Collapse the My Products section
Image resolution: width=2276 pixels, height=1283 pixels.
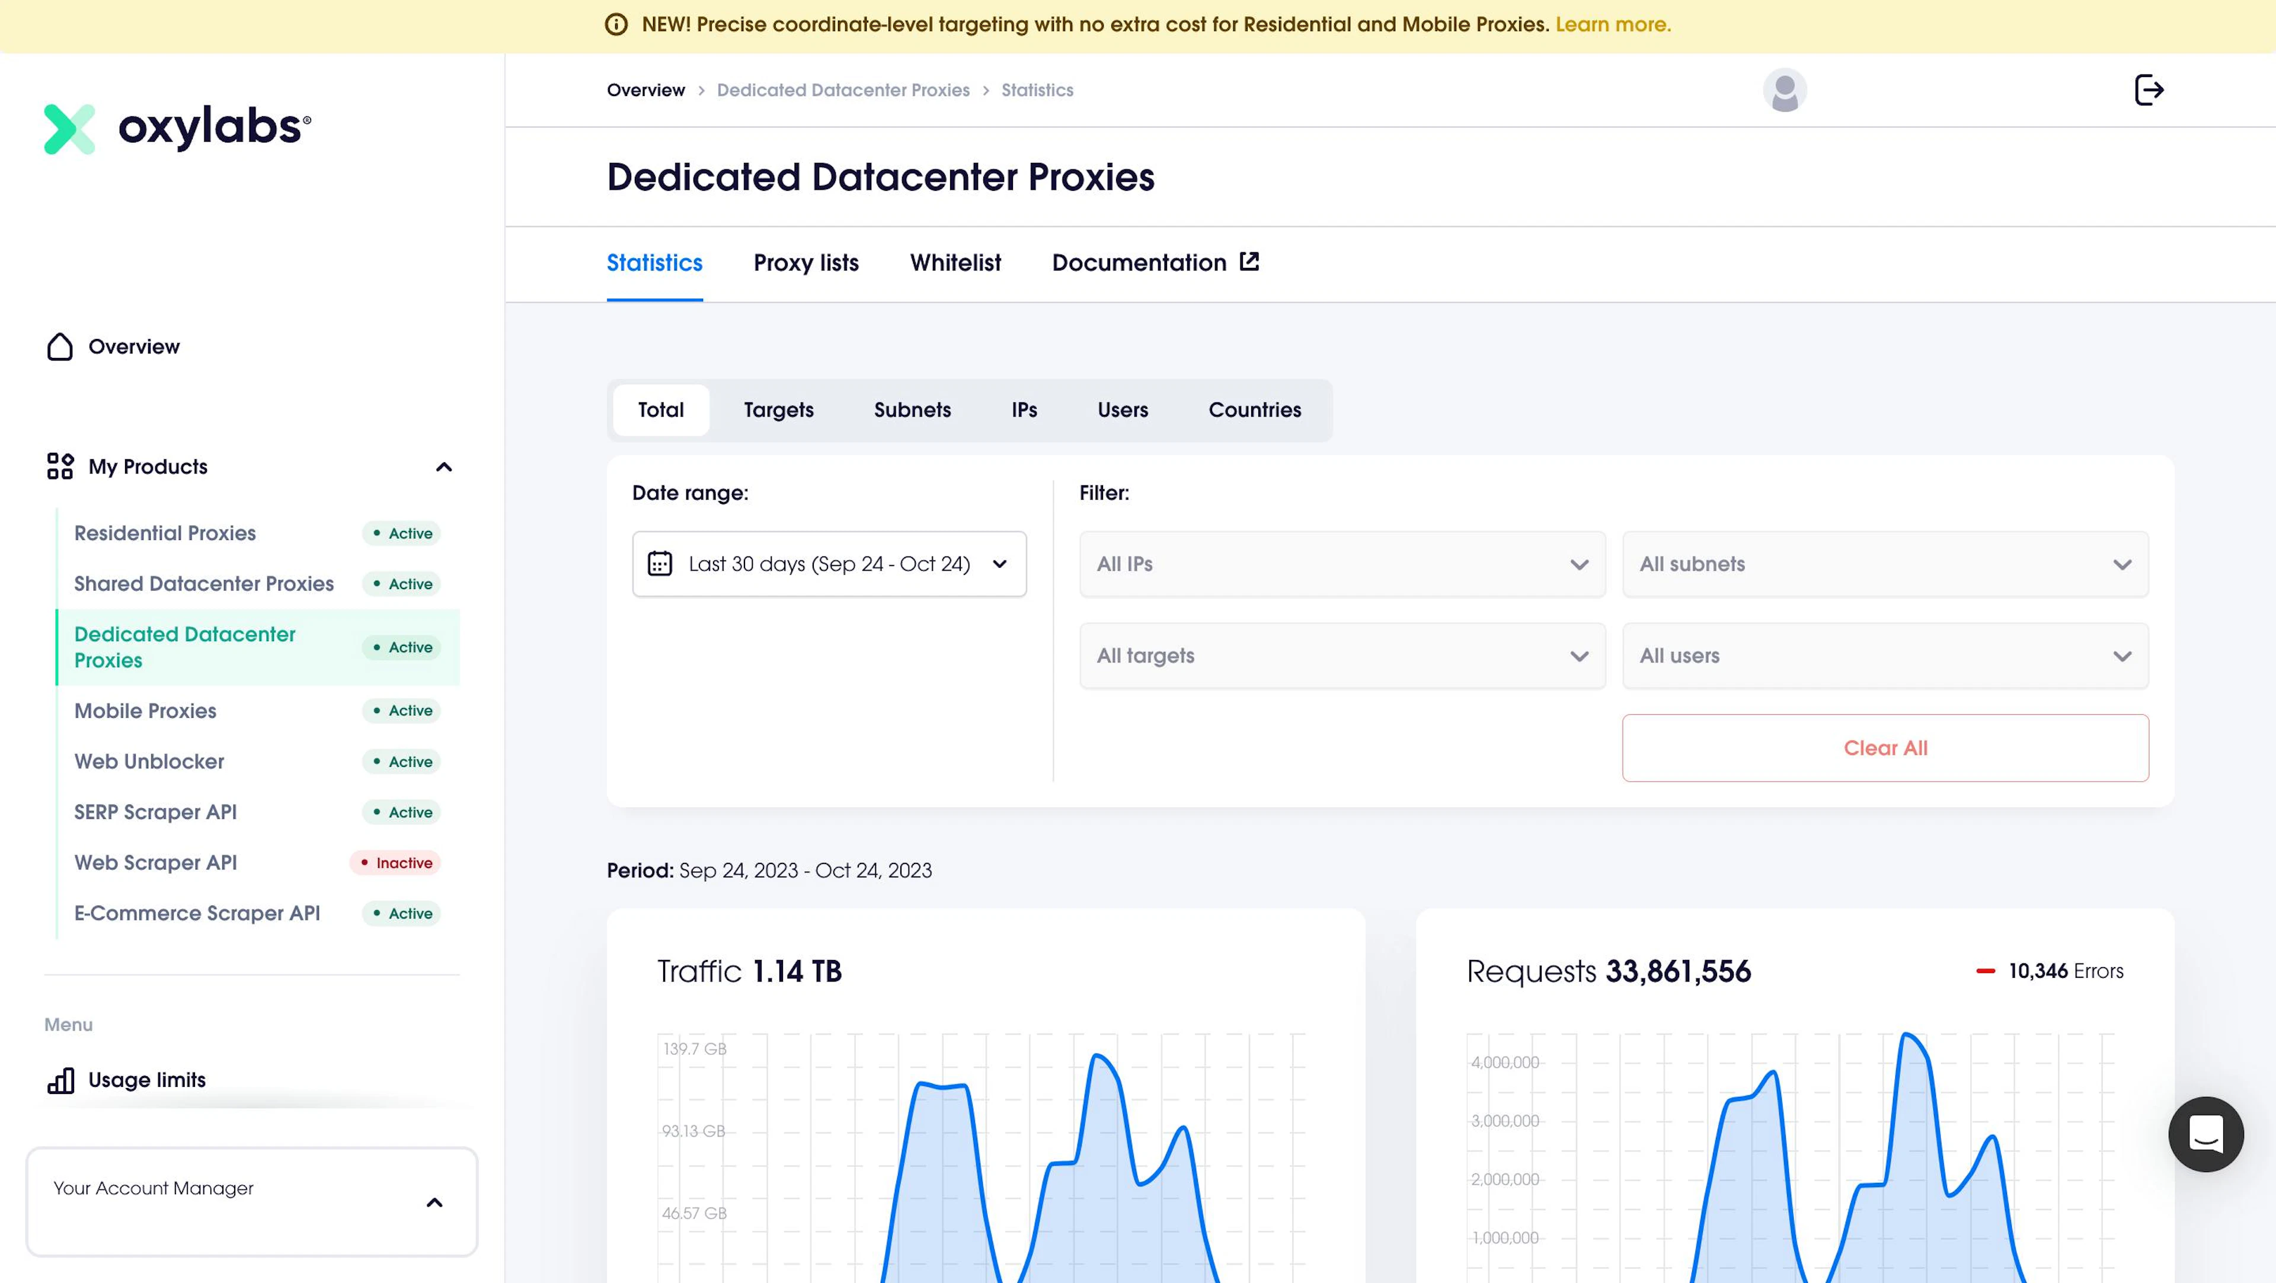(x=445, y=466)
